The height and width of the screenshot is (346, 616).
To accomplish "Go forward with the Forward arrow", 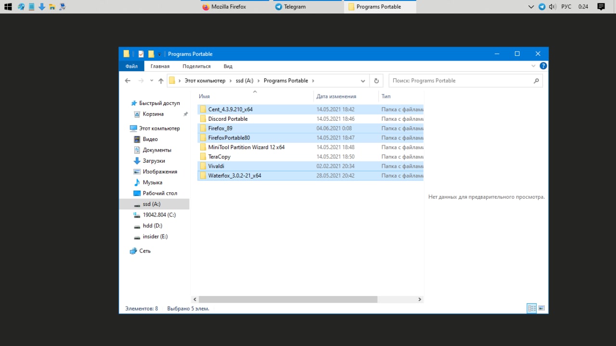I will (x=141, y=81).
